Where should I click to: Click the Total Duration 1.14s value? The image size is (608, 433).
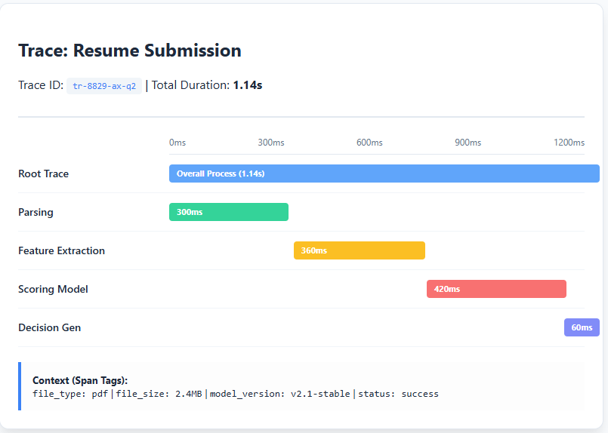[x=248, y=85]
